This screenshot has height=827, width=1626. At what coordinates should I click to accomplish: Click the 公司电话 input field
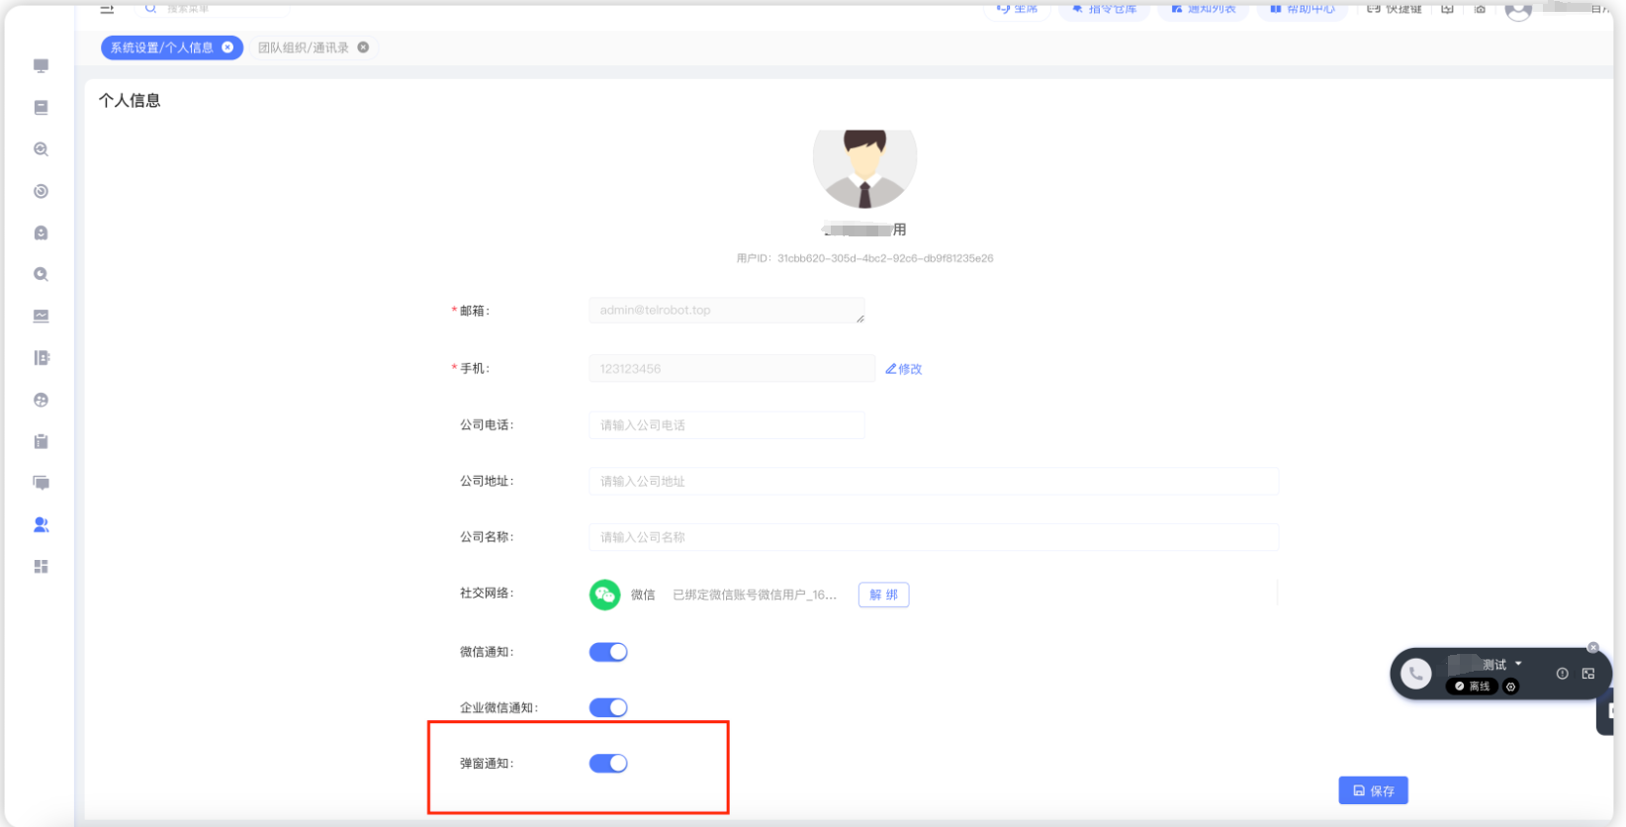point(726,425)
